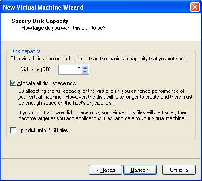Click the Disk capacity group label
Viewport: 202px width, 181px height.
(x=25, y=51)
